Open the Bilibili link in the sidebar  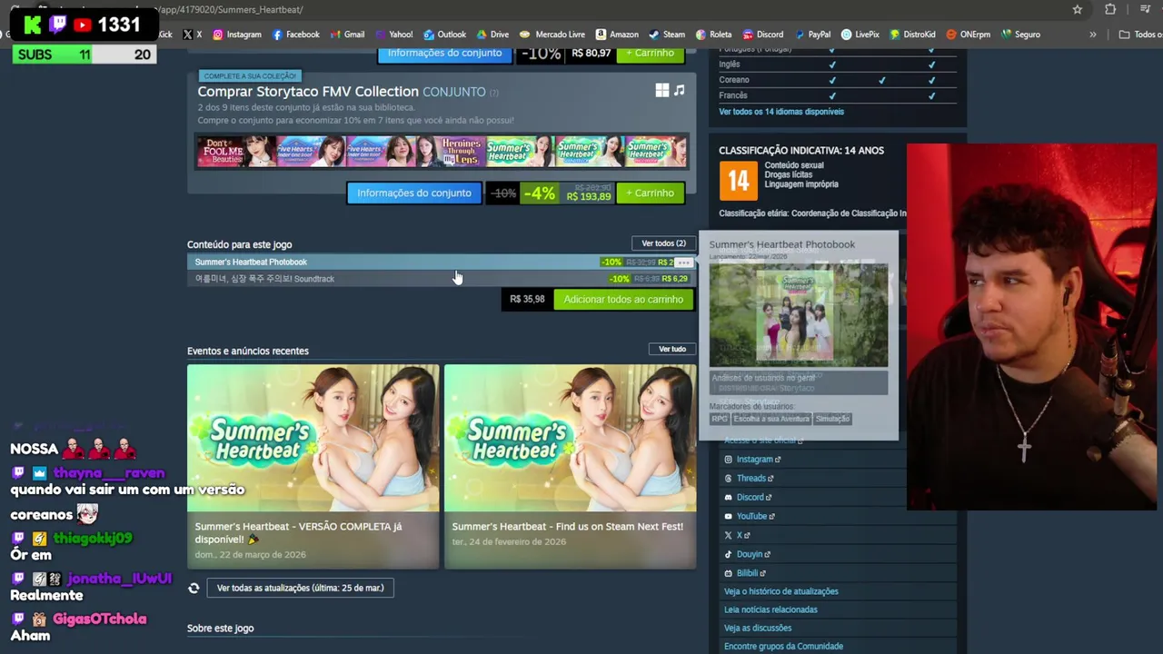pyautogui.click(x=745, y=573)
